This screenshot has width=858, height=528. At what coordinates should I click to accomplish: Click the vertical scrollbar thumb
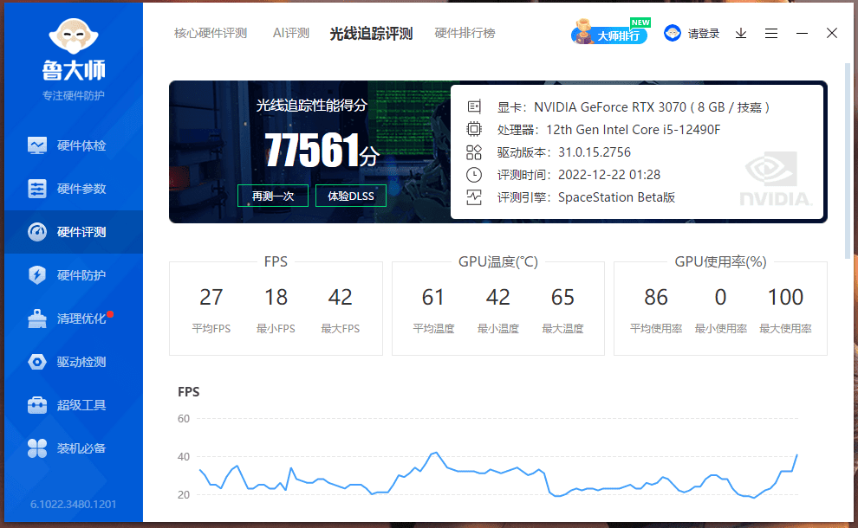coord(848,161)
